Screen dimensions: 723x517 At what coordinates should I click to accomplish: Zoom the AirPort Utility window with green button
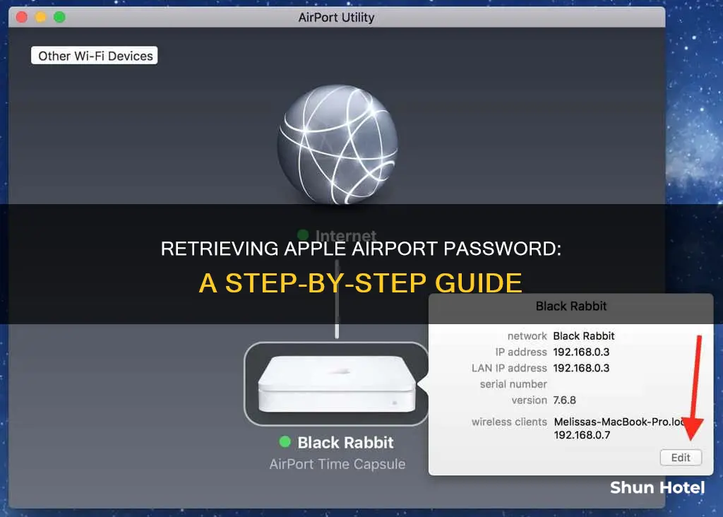tap(59, 18)
